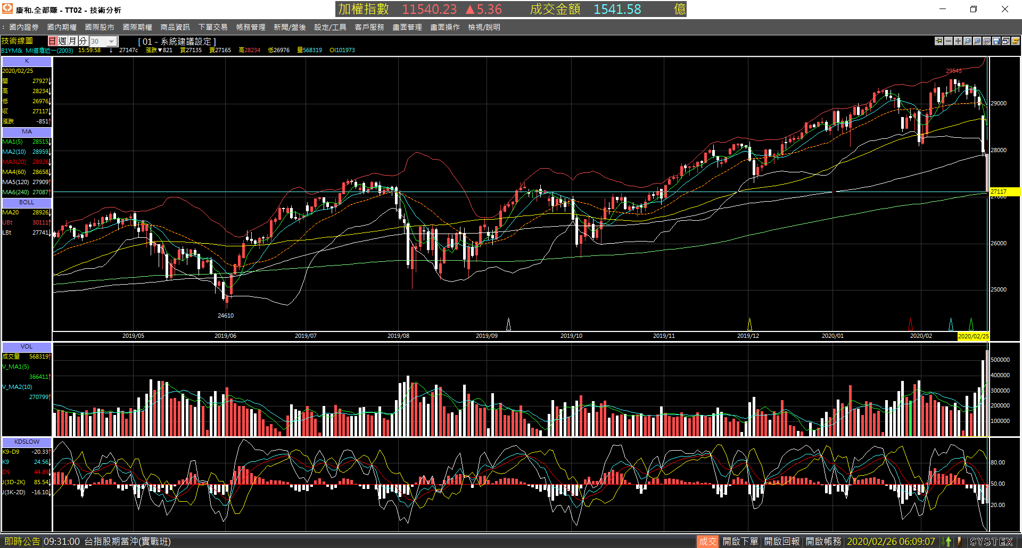This screenshot has width=1022, height=548.
Task: Click the MA indicator panel header
Action: coord(27,132)
